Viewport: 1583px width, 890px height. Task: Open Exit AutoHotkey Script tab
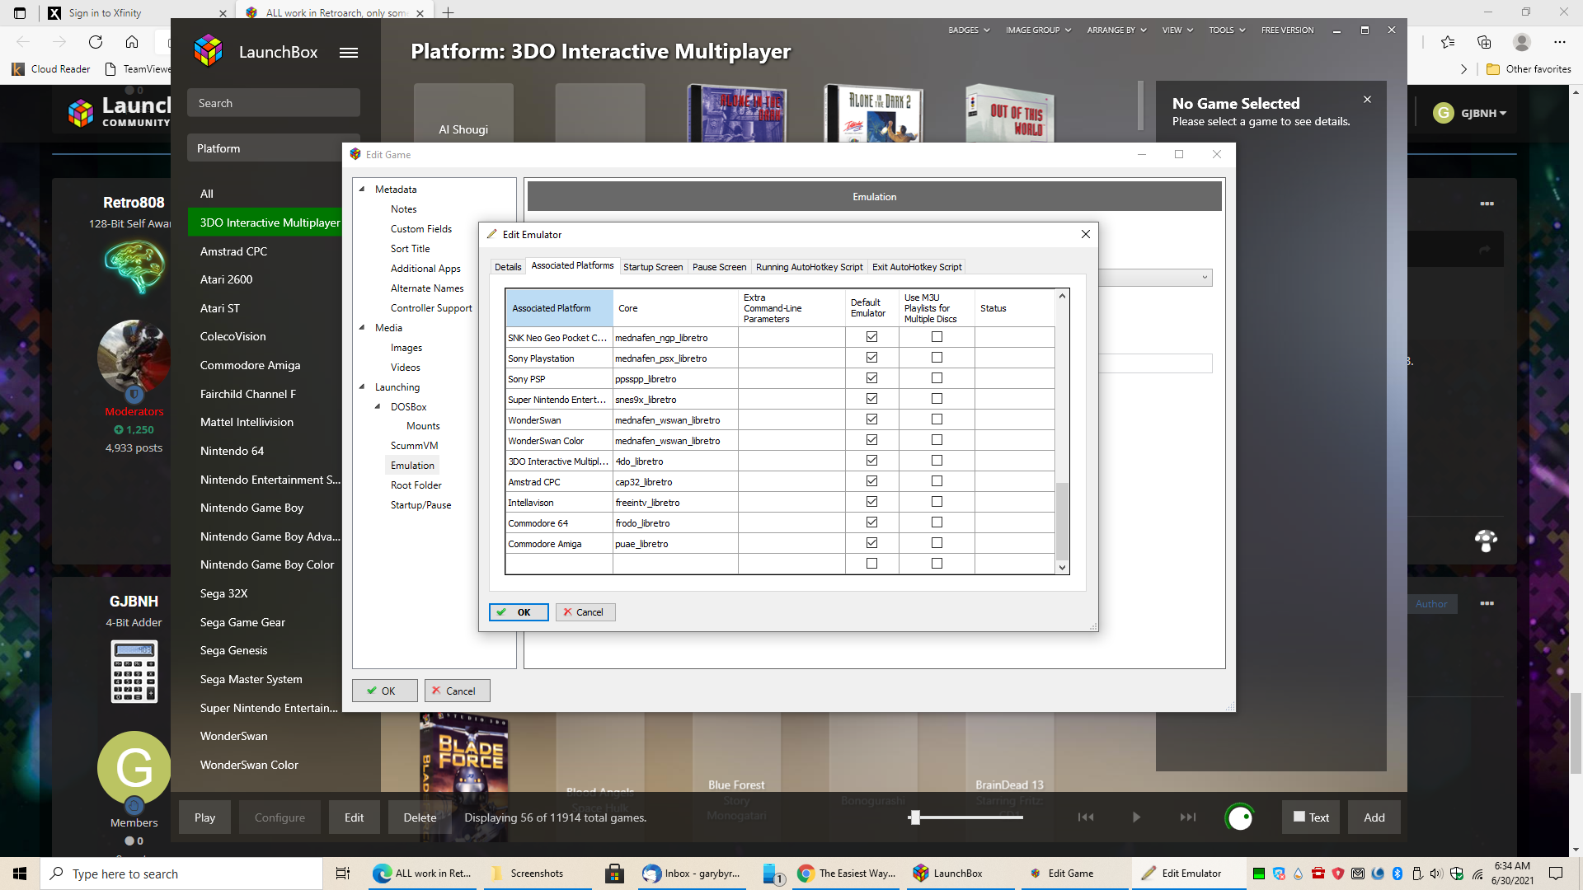tap(917, 267)
